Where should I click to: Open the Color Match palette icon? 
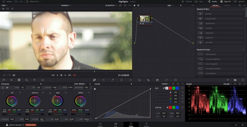click(11, 80)
